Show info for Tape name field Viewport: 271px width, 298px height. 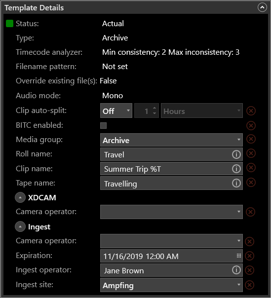coord(236,183)
